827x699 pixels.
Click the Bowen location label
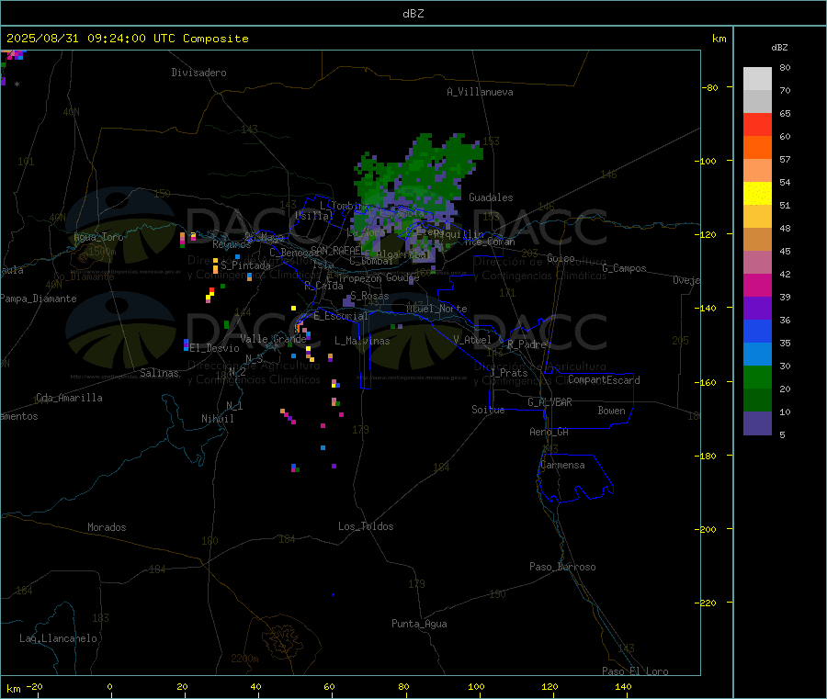tap(612, 411)
